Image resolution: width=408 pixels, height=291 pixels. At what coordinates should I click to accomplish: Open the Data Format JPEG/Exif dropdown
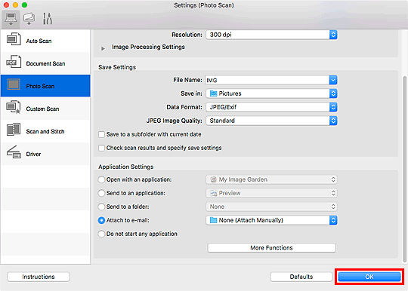(x=271, y=107)
